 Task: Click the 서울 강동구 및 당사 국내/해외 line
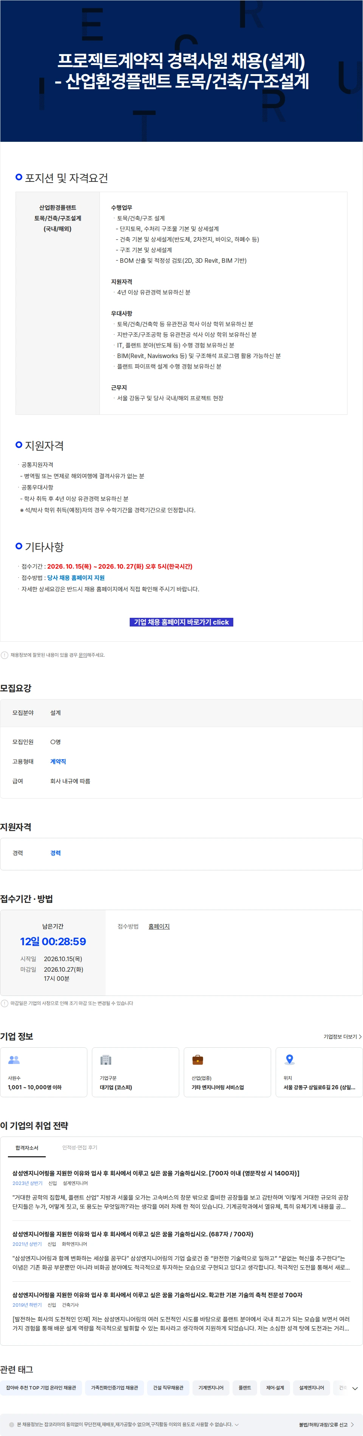point(170,398)
